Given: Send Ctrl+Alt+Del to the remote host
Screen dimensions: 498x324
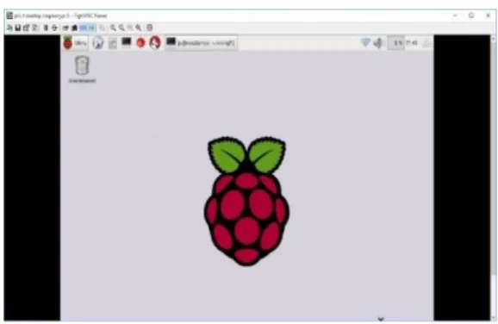Looking at the screenshot, I should pyautogui.click(x=65, y=28).
